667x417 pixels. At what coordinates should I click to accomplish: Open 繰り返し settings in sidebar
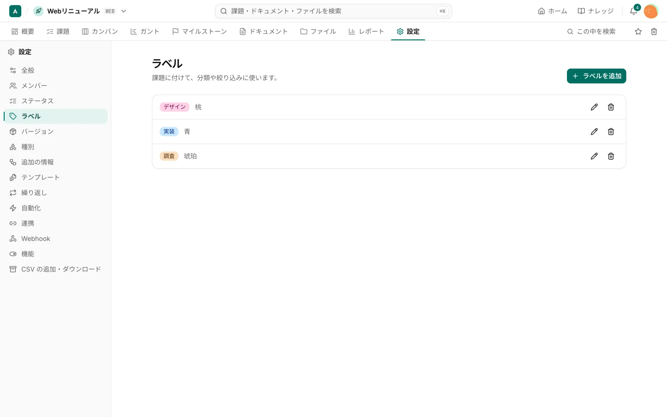click(x=55, y=193)
